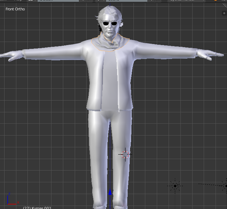Click the 'Front Ortho' view label

click(15, 9)
